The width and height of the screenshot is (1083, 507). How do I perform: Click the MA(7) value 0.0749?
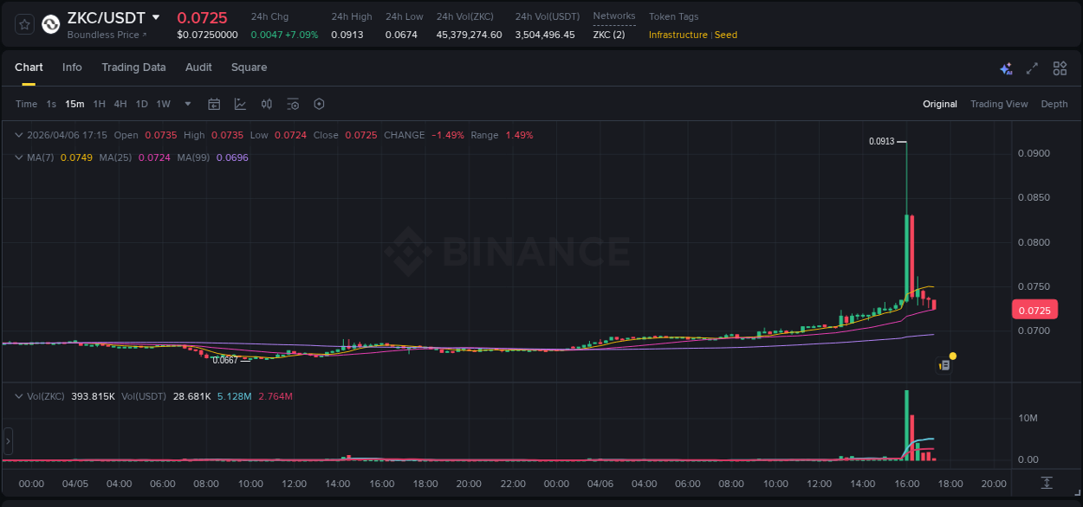76,157
